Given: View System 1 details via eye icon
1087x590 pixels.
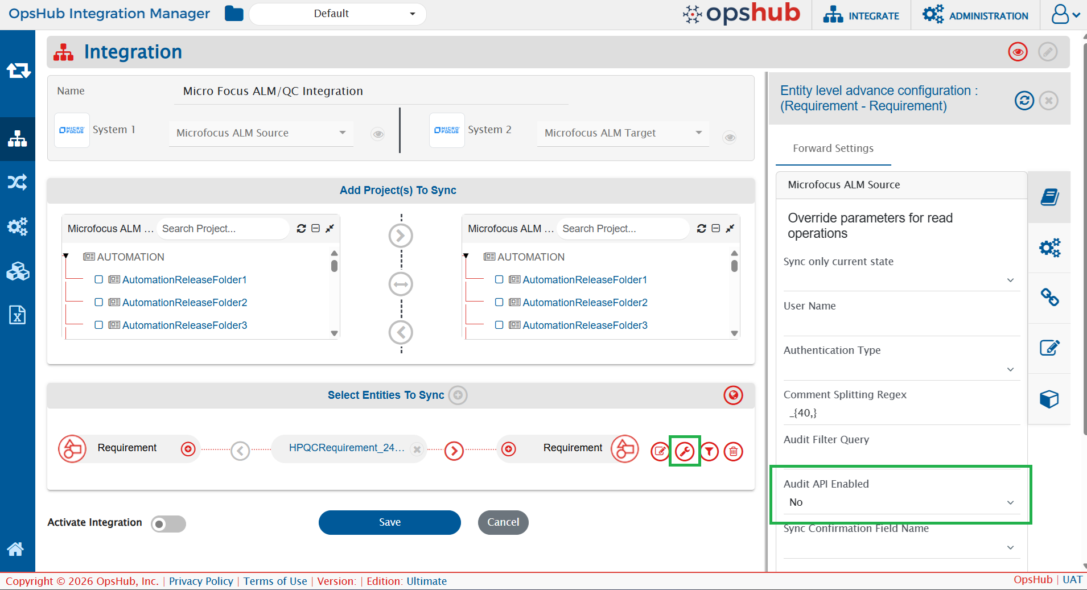Looking at the screenshot, I should click(378, 134).
